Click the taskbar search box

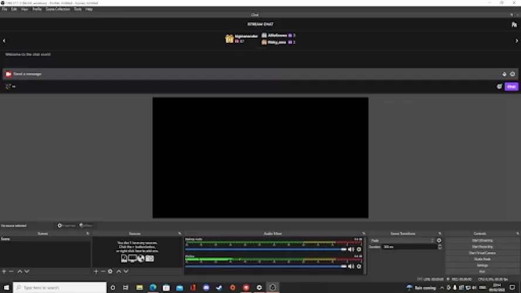pos(60,288)
